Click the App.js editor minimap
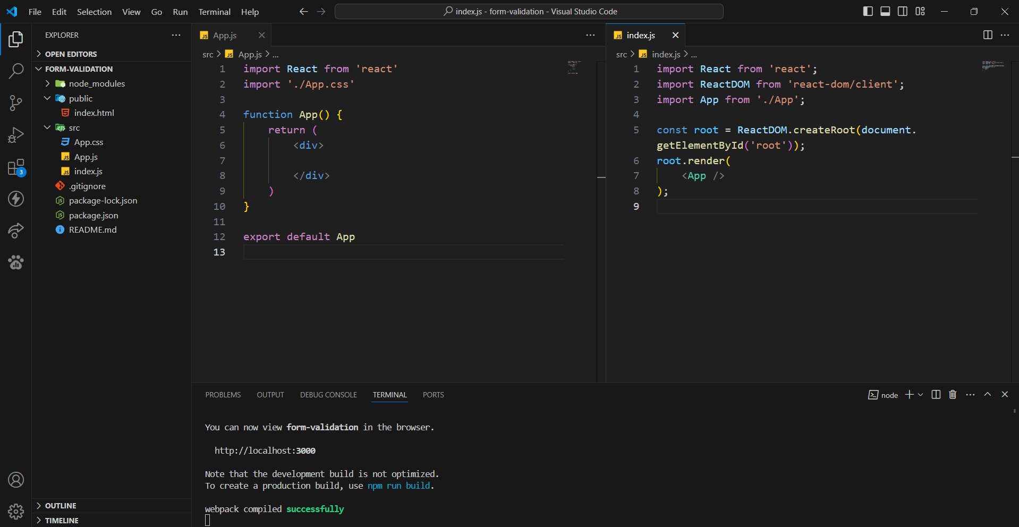1019x527 pixels. click(x=573, y=67)
